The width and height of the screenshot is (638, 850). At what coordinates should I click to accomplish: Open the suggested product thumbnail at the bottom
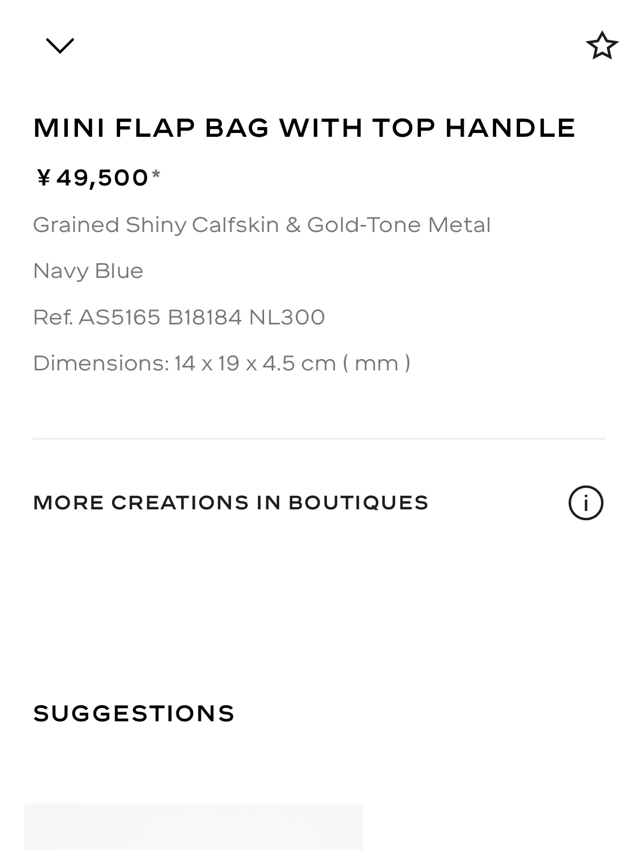click(x=193, y=826)
